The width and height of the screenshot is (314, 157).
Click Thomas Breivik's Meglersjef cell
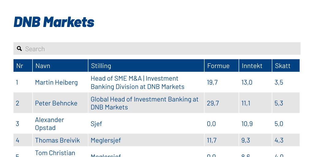106,140
